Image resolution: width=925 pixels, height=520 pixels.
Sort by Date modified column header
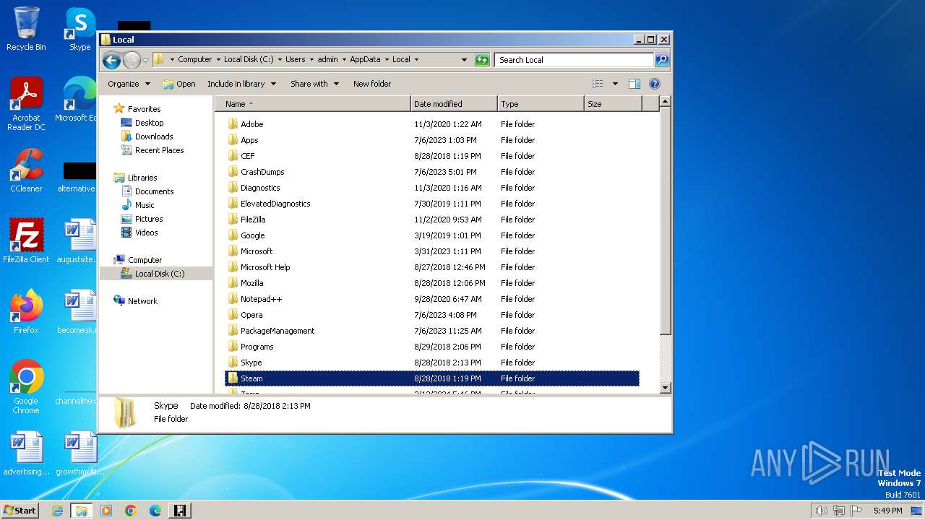pyautogui.click(x=454, y=104)
